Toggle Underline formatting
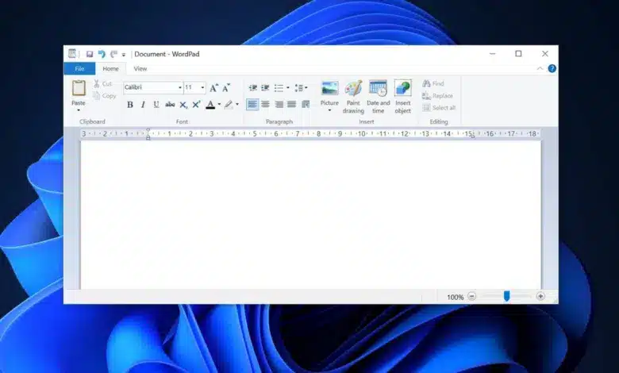The image size is (619, 373). tap(156, 105)
